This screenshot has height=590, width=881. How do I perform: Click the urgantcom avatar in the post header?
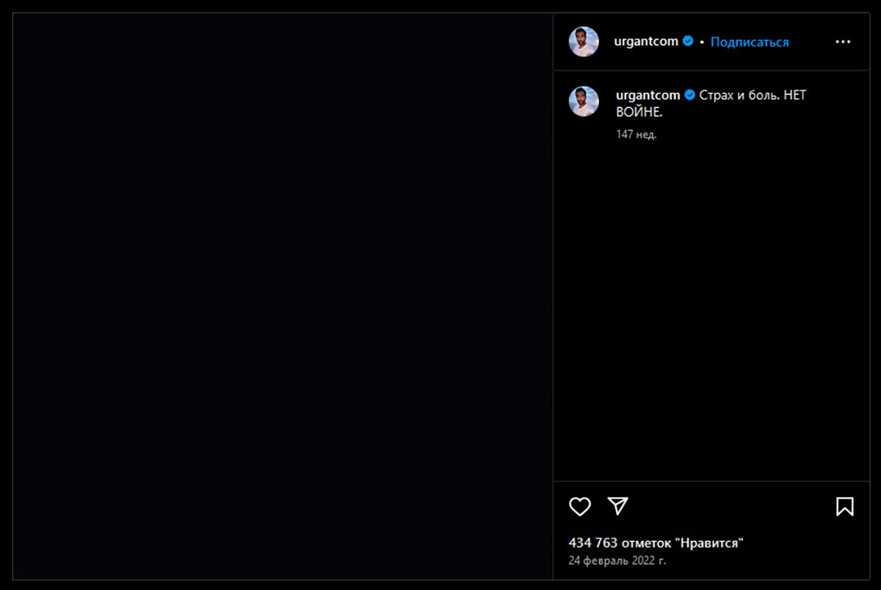pyautogui.click(x=584, y=42)
